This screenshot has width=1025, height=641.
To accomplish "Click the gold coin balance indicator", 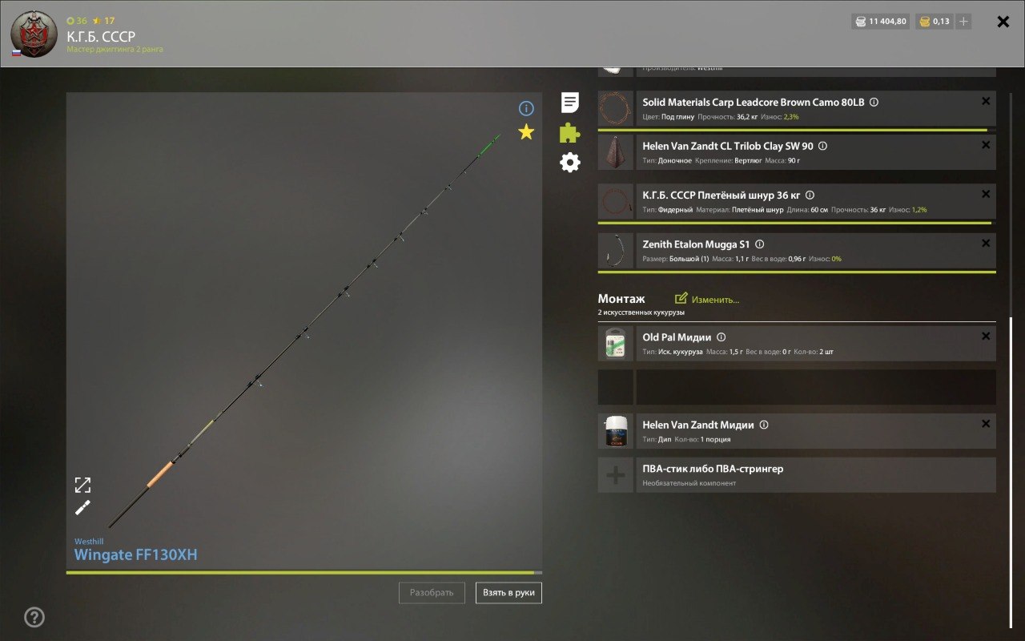I will pos(935,22).
